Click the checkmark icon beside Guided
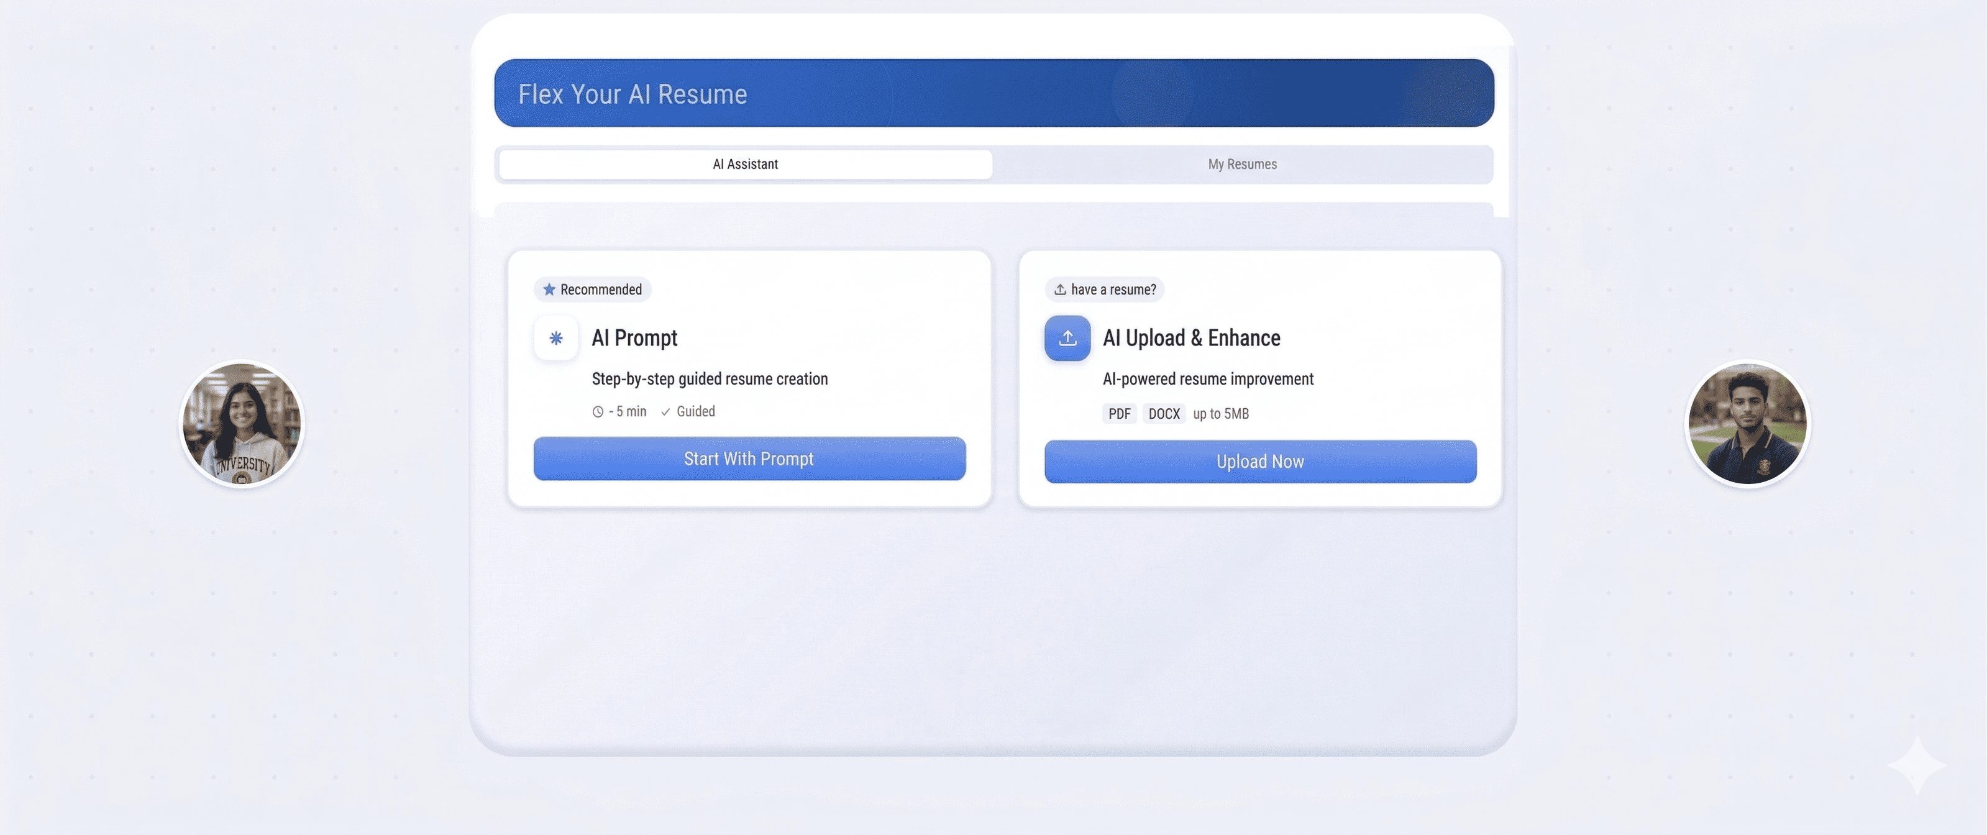The image size is (1987, 835). (665, 412)
